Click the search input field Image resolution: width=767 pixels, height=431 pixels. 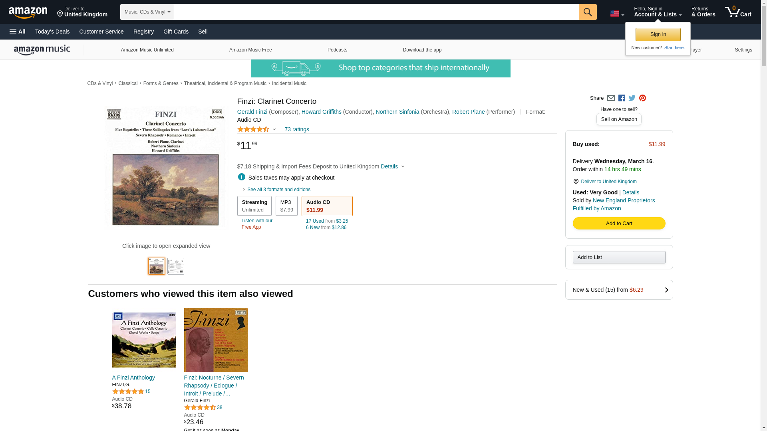[376, 12]
